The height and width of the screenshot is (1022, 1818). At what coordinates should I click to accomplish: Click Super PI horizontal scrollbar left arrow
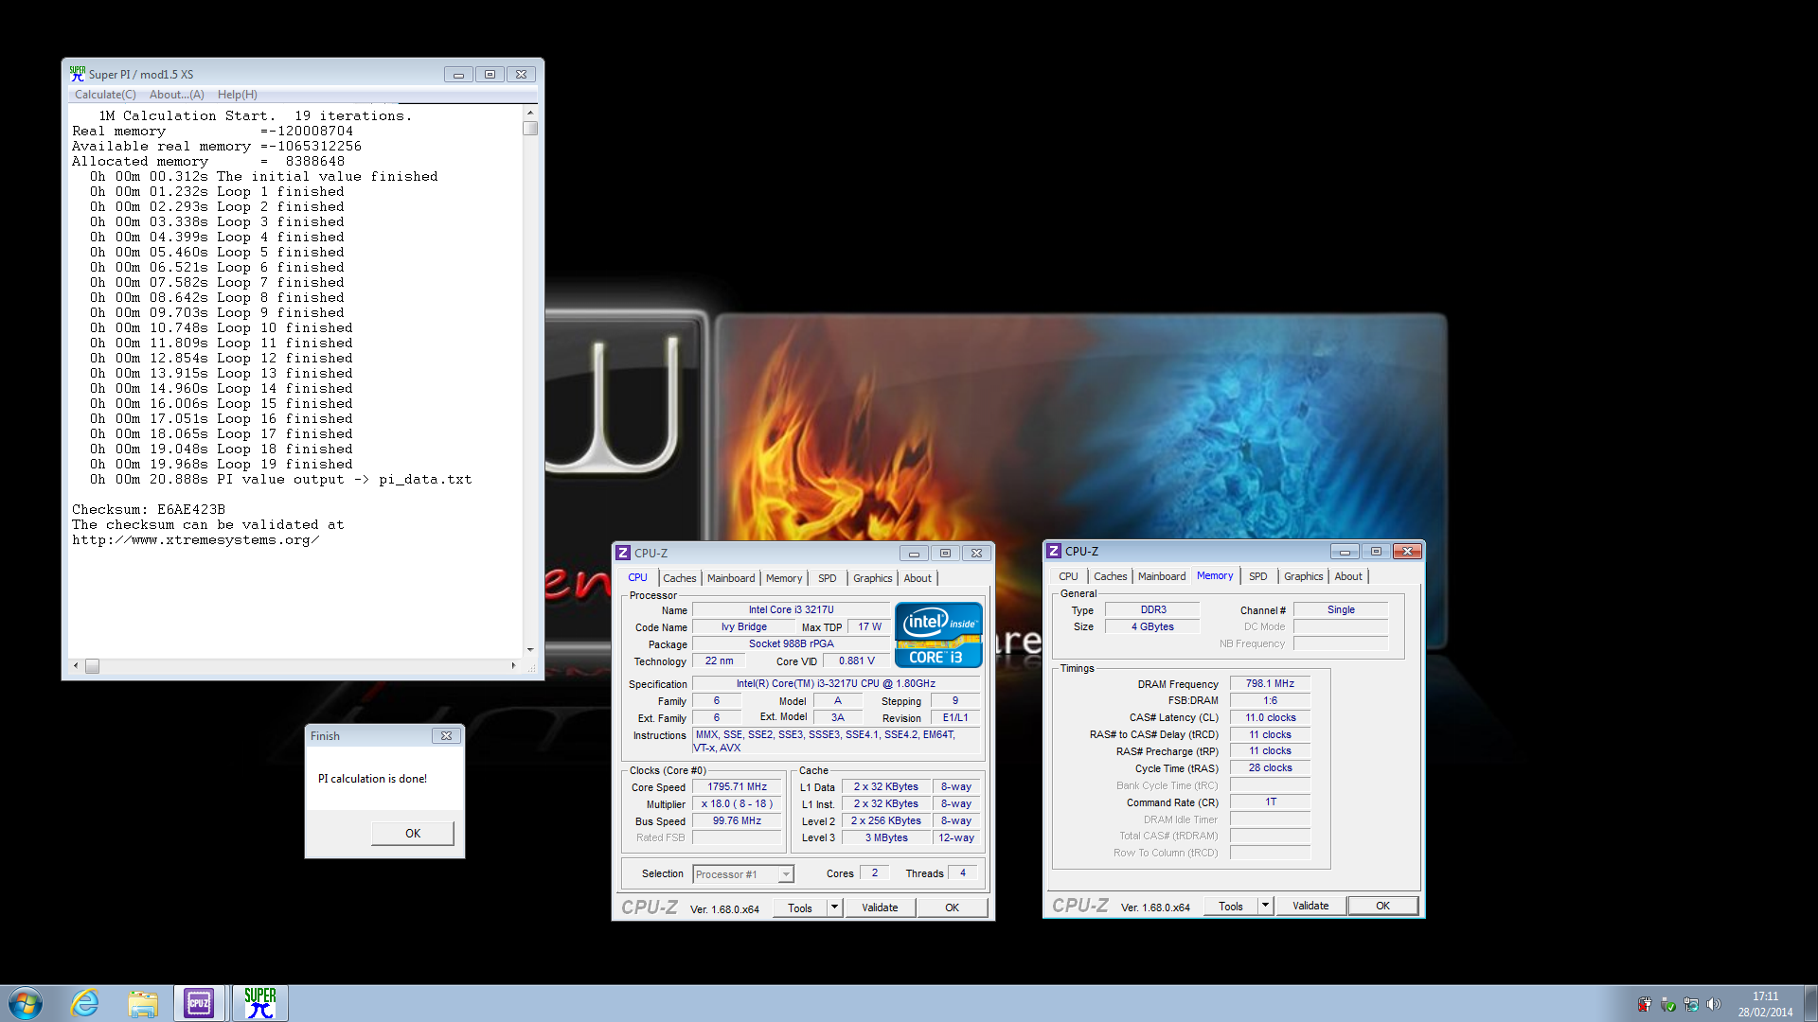click(x=76, y=666)
